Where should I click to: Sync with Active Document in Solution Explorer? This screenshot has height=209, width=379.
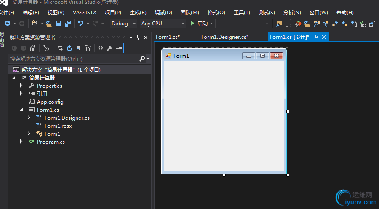[60, 48]
